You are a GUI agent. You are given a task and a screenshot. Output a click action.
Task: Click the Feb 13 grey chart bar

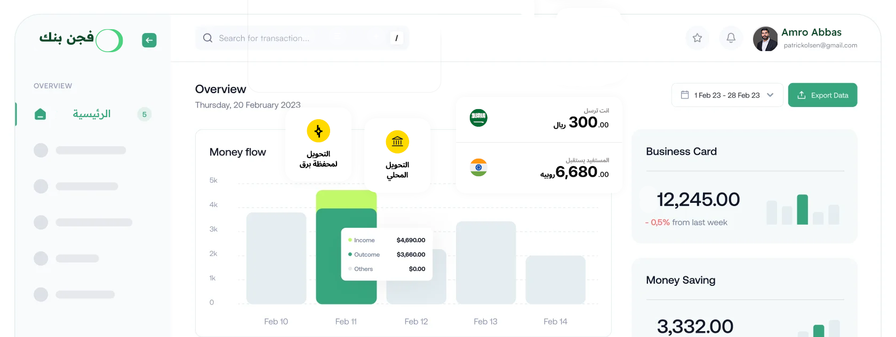(486, 262)
